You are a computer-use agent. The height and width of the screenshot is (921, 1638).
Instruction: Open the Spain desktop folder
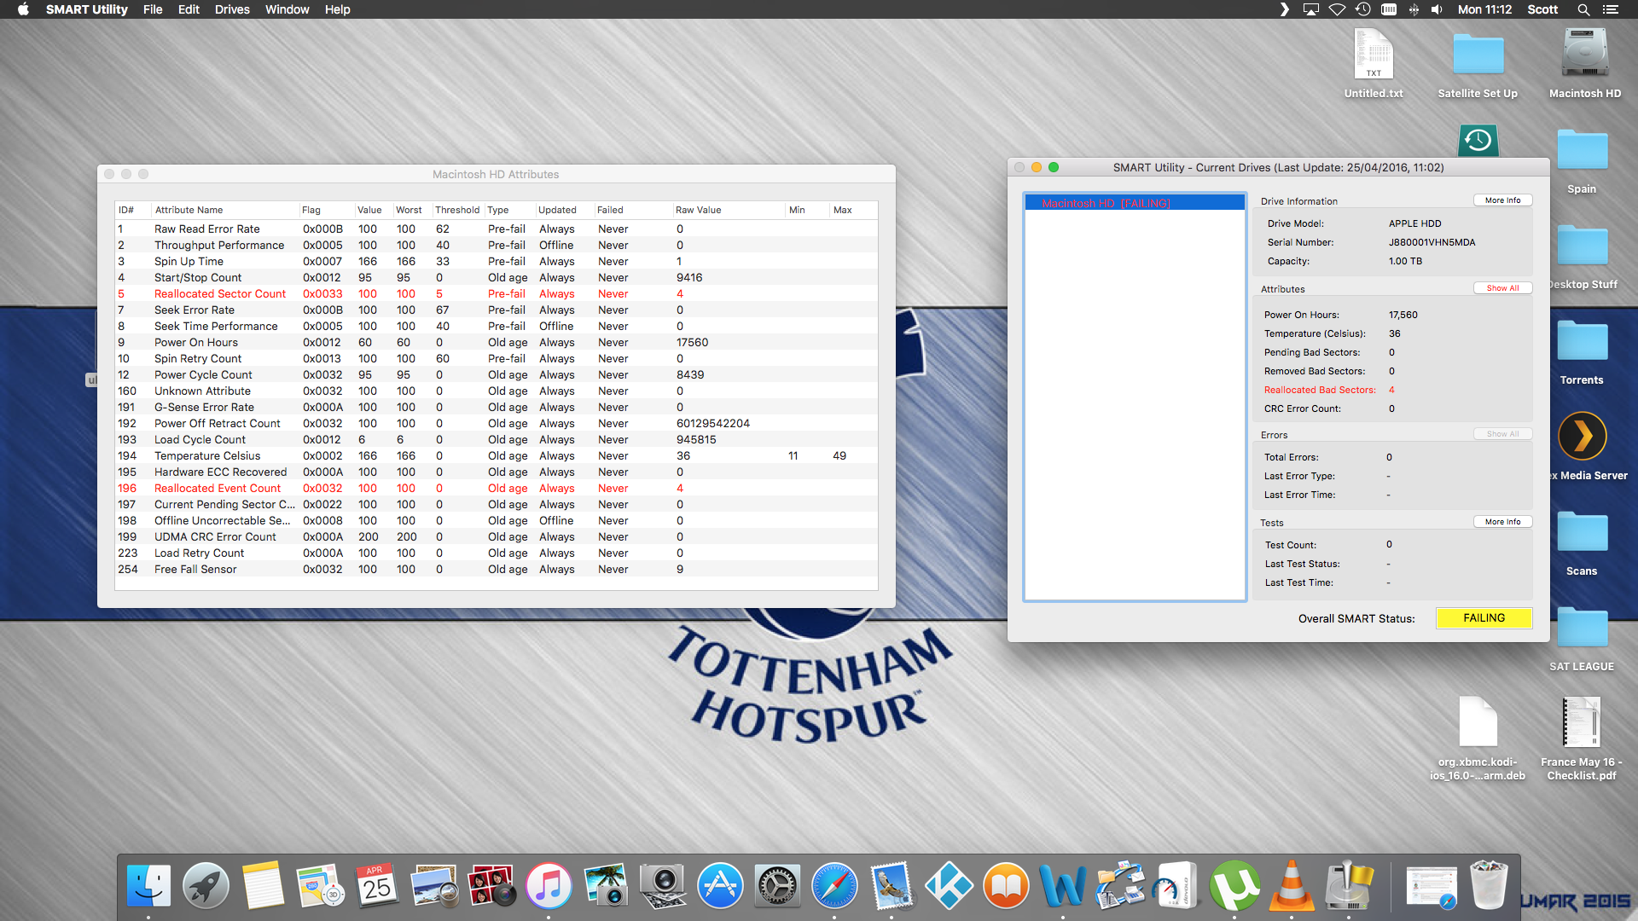pos(1582,150)
